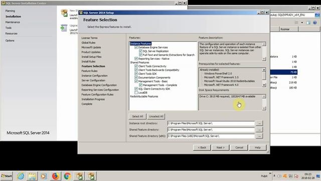321x181 pixels.
Task: Open setup Help button
Action: [x=257, y=147]
